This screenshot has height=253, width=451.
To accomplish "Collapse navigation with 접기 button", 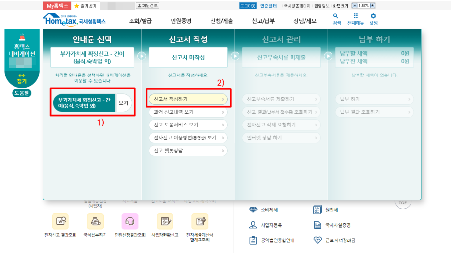I will (22, 79).
